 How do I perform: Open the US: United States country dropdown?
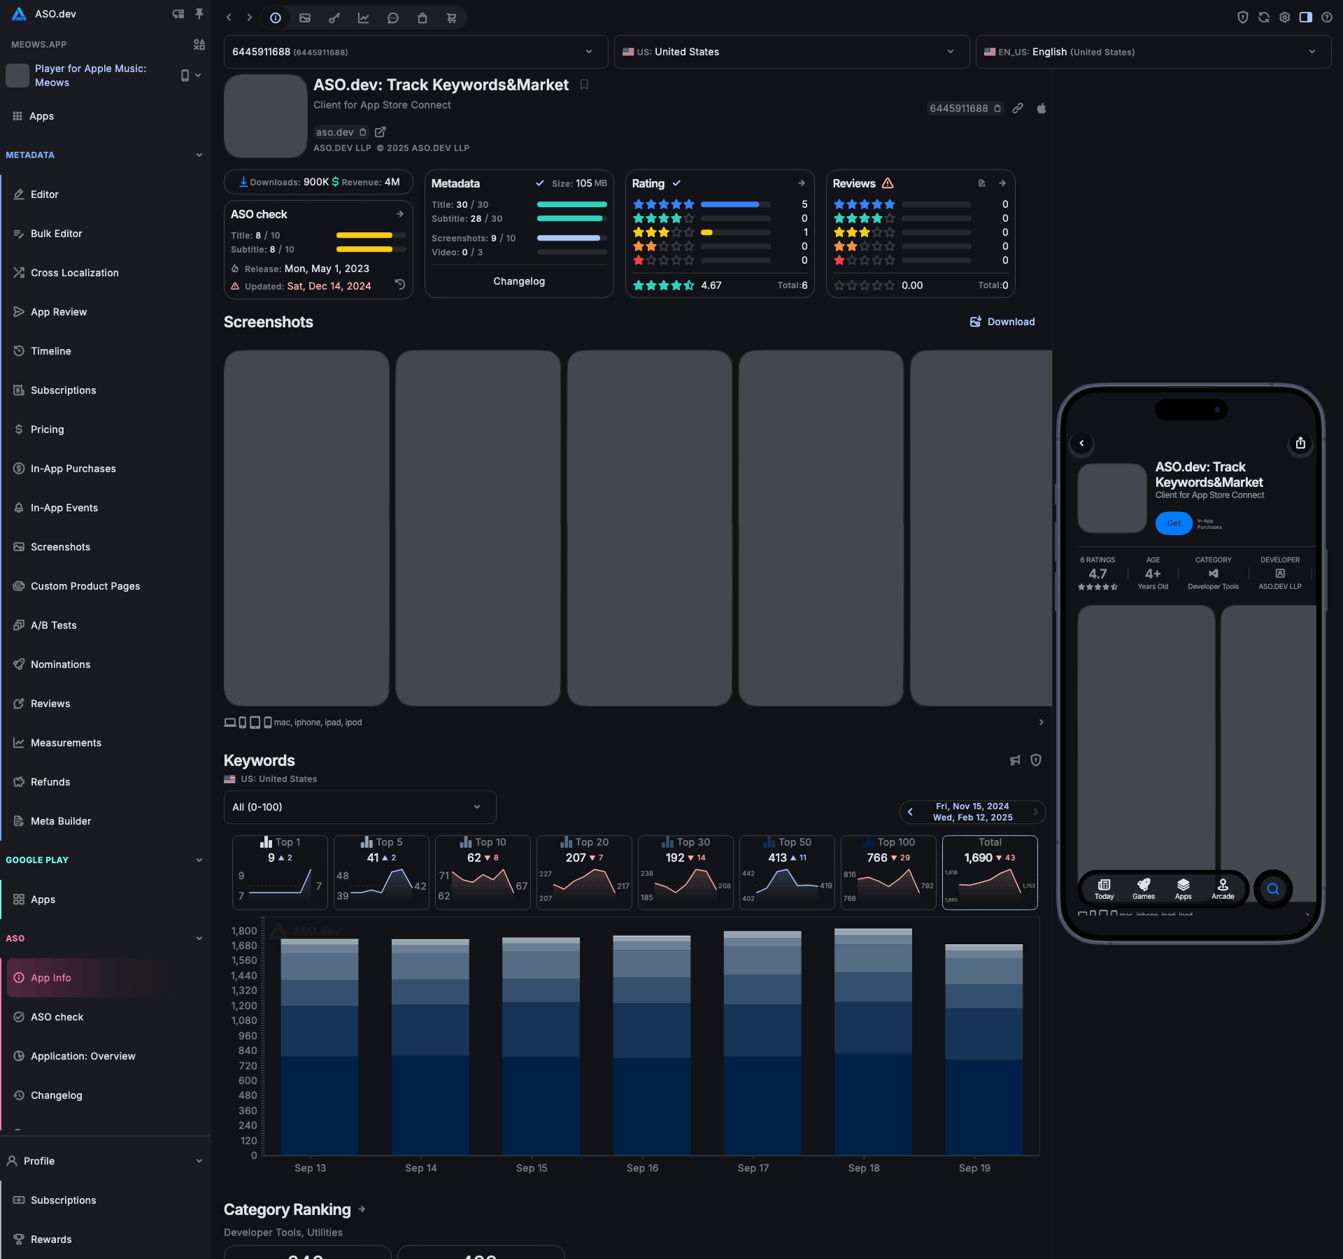tap(792, 52)
